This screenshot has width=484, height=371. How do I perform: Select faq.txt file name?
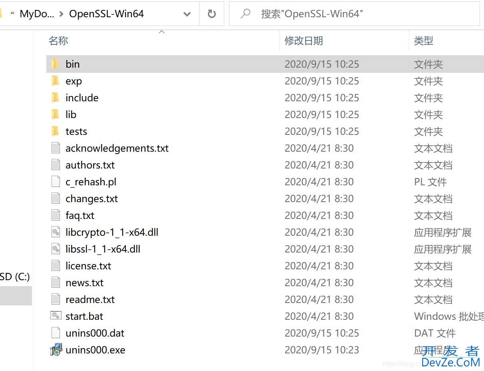tap(80, 216)
